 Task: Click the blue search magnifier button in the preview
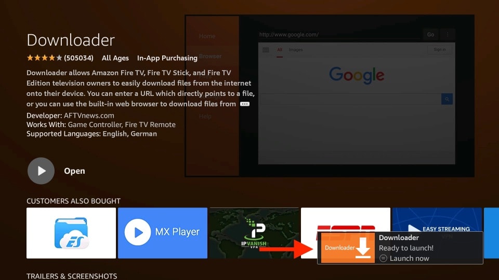pos(447,99)
